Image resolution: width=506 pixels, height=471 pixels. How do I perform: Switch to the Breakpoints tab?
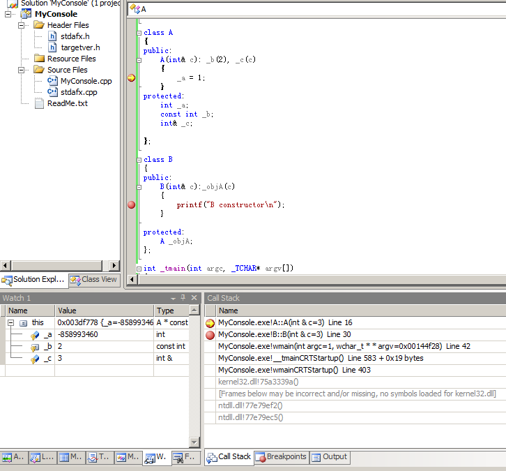pos(280,457)
